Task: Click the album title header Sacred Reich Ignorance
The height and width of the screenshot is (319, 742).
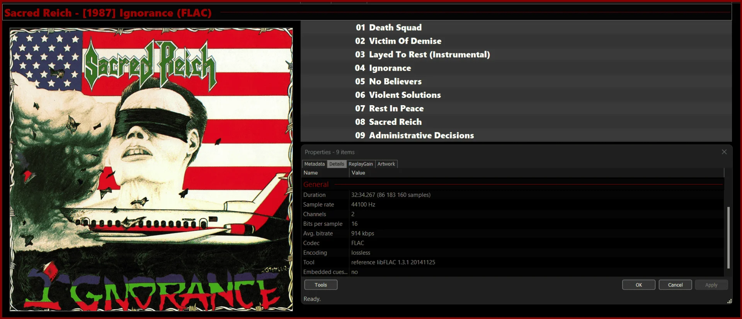Action: click(108, 13)
